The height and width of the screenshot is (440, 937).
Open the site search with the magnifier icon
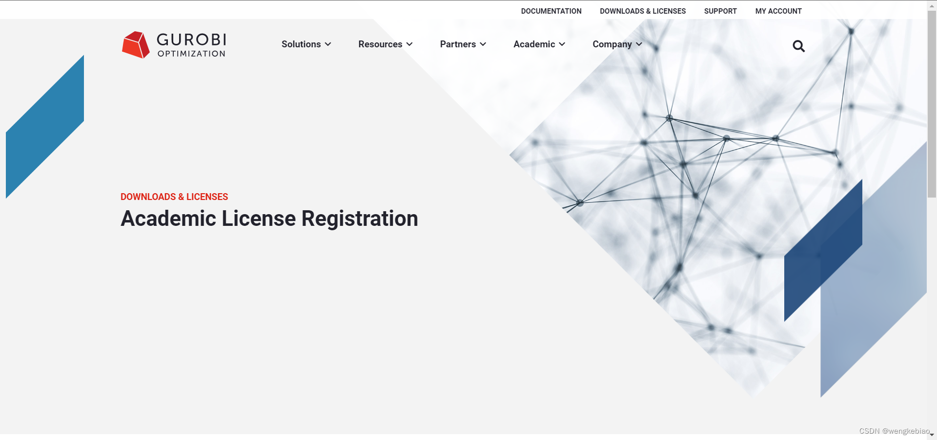pos(799,46)
